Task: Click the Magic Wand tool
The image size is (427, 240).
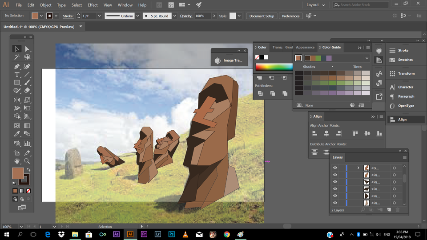Action: pos(17,57)
